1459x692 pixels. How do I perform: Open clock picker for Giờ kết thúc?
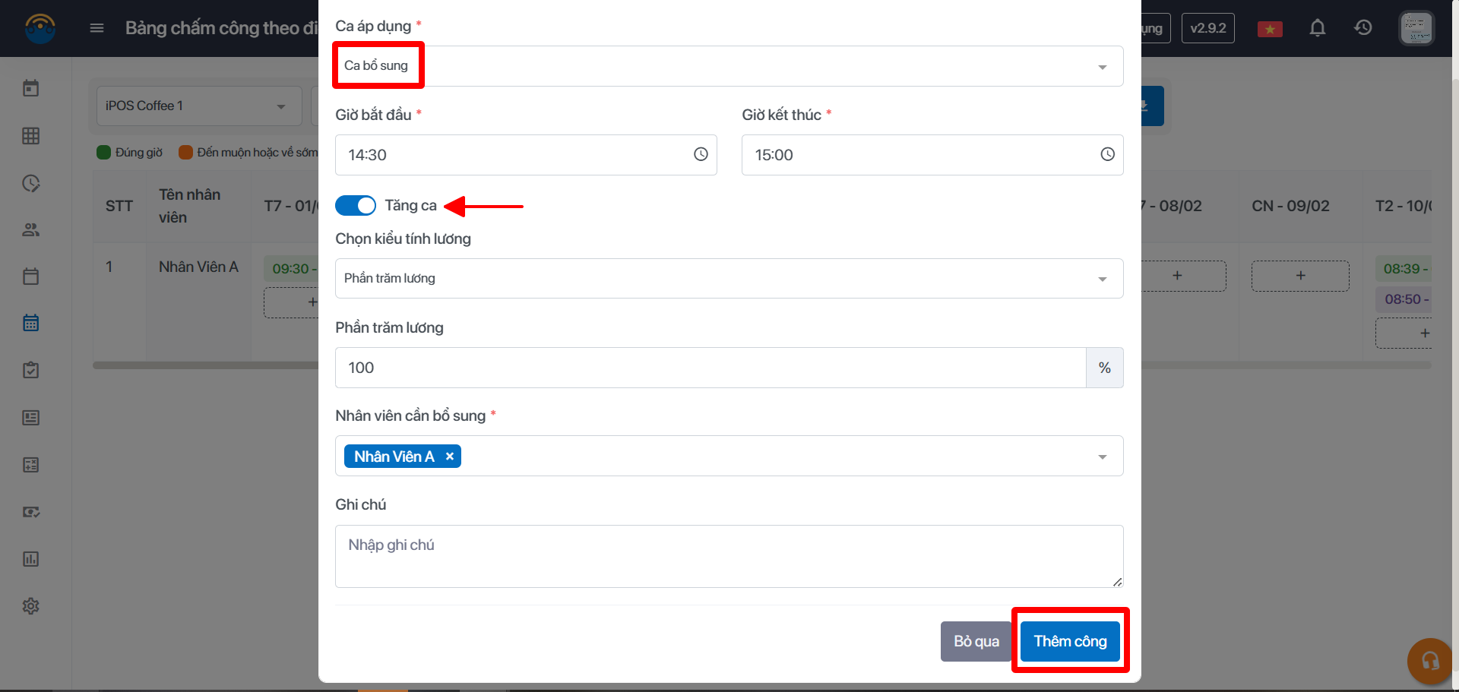(1107, 155)
